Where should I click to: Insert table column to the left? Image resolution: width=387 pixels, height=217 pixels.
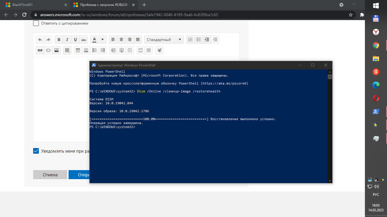94,50
